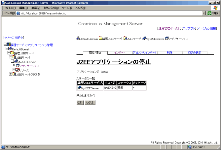Collapse the DefaultDomain tree node
The height and width of the screenshot is (150, 221).
[x=7, y=48]
